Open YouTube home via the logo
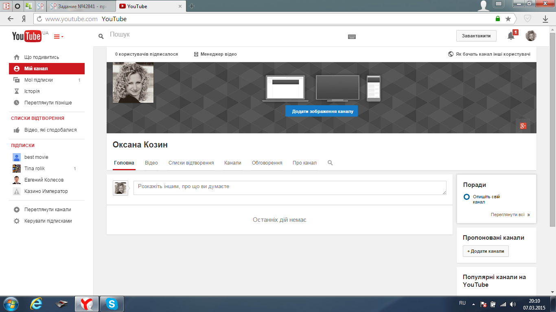This screenshot has width=556, height=312. point(27,36)
